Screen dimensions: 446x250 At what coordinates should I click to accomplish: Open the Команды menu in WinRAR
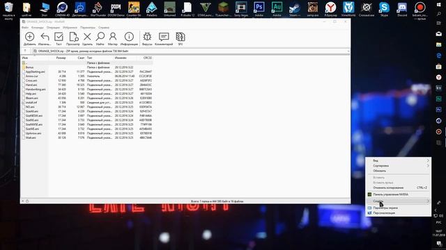[x=38, y=28]
